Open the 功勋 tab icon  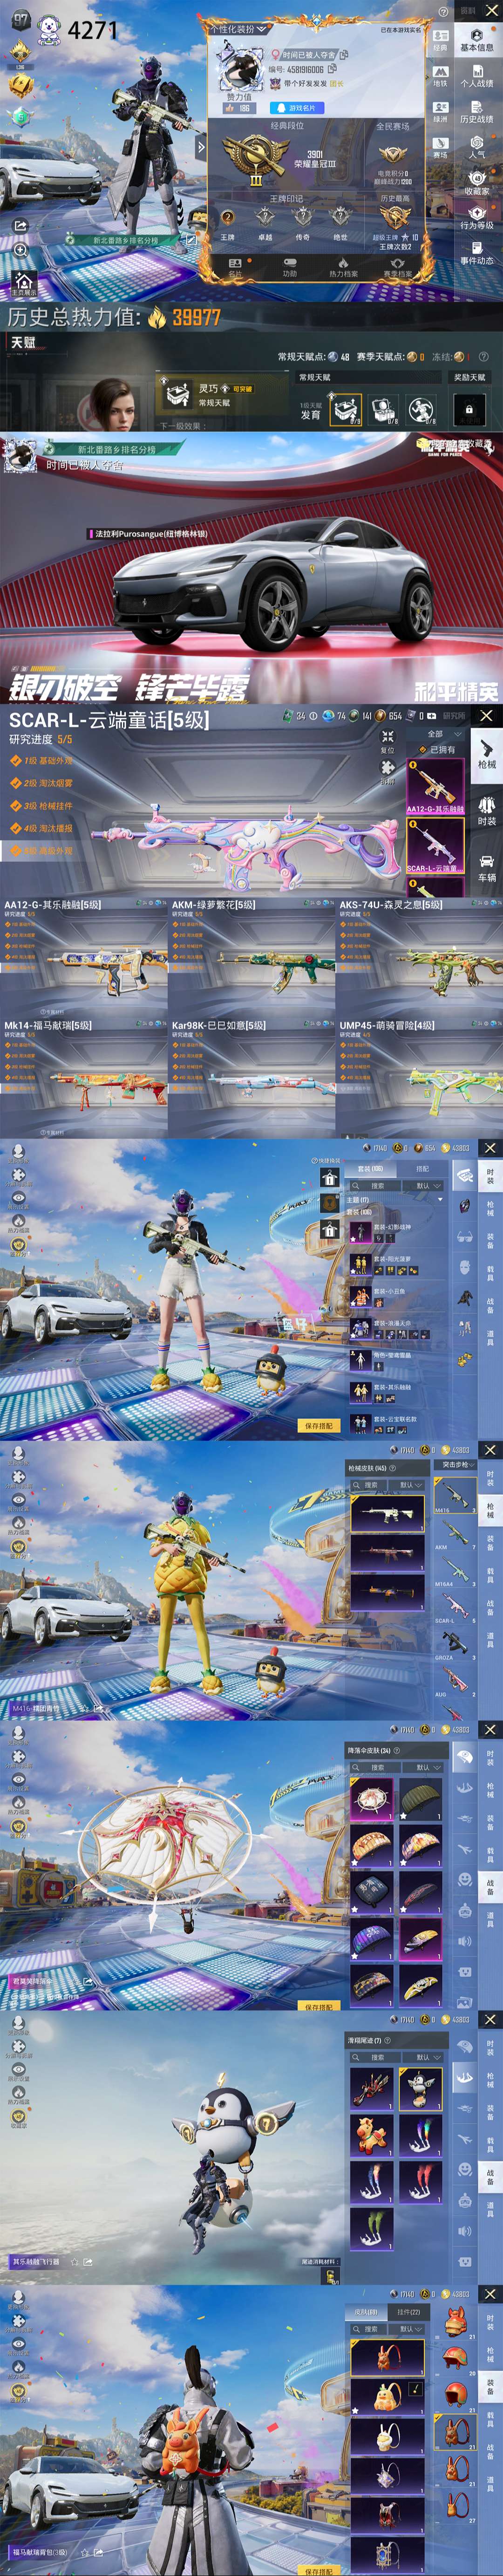[289, 267]
